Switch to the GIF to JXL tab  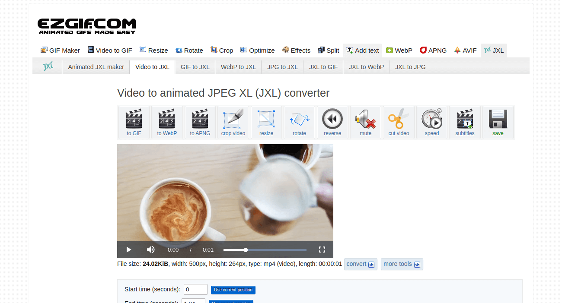(195, 67)
